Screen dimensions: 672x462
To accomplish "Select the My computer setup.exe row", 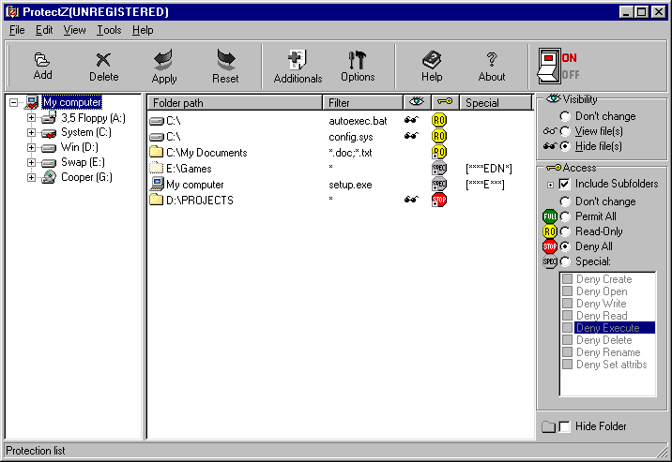I will pyautogui.click(x=341, y=185).
